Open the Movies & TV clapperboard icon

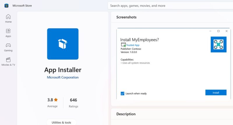pos(8,60)
